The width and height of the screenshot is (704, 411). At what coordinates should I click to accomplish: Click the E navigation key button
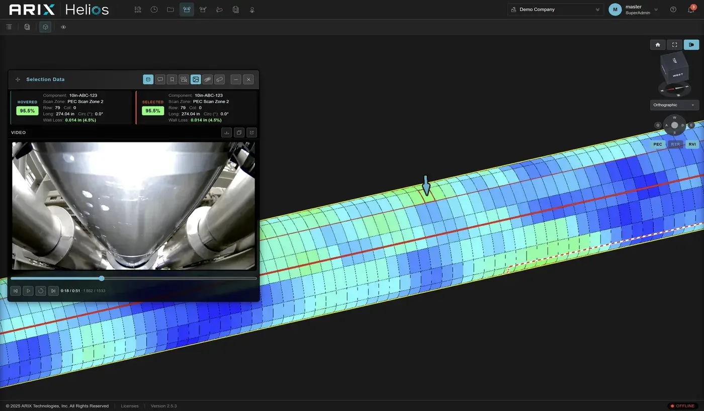coord(691,125)
